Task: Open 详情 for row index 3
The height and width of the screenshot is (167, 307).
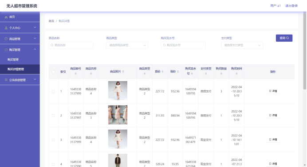Action: click(273, 140)
